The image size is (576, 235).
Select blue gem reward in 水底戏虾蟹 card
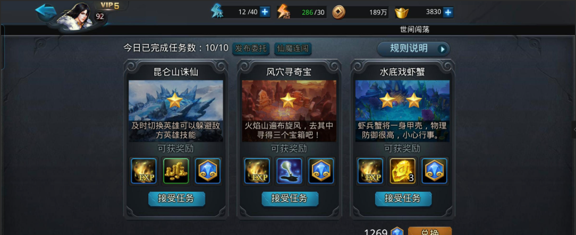434,171
